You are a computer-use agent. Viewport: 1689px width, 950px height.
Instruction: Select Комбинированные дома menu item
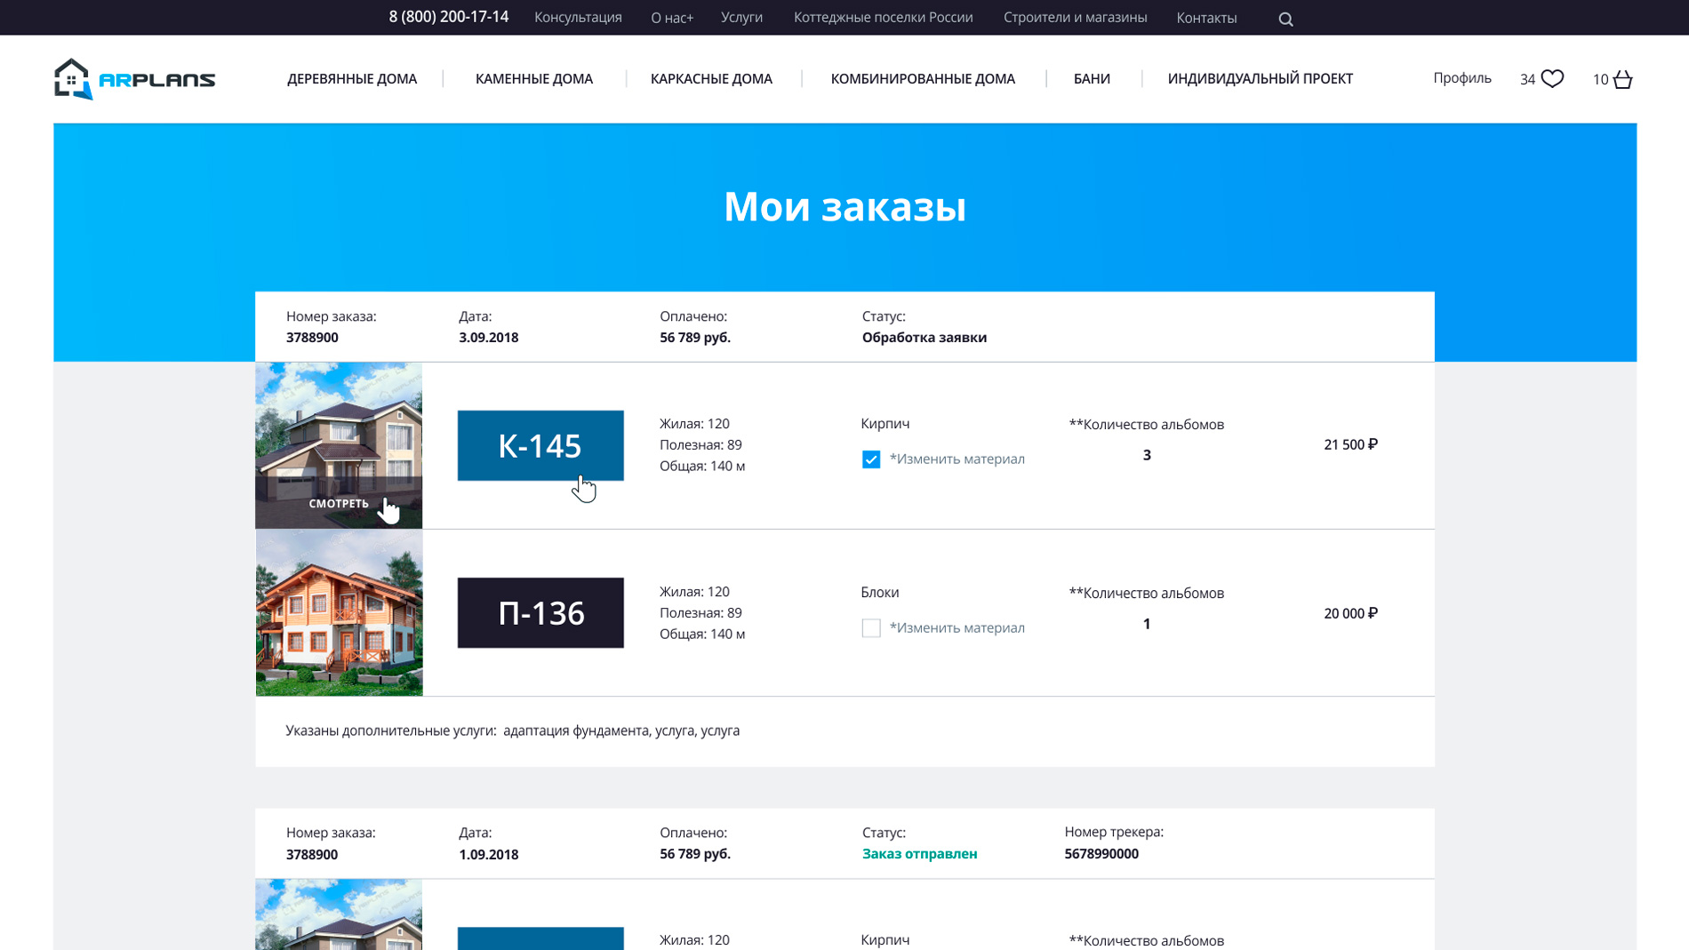point(923,79)
